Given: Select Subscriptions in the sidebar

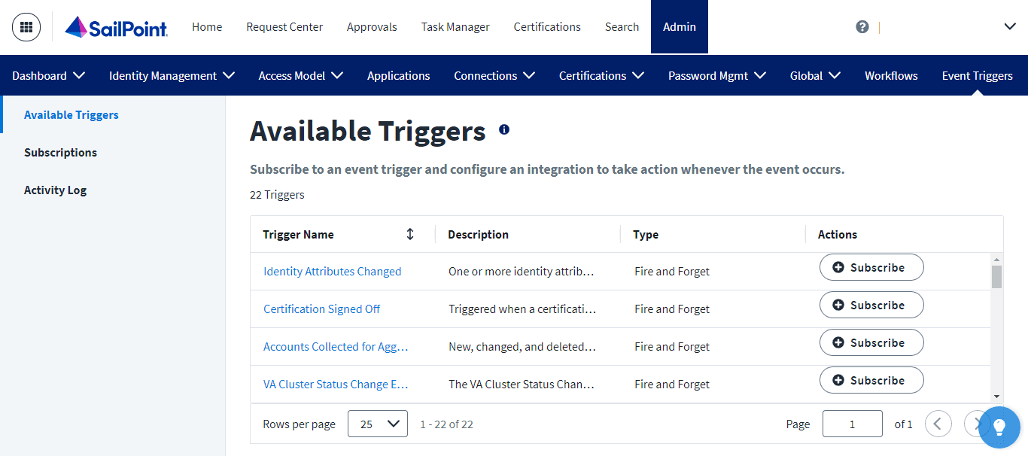Looking at the screenshot, I should coord(60,152).
